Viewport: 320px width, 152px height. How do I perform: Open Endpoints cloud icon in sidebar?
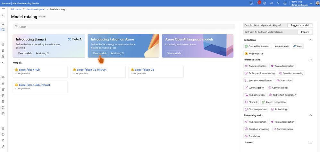click(x=3, y=113)
